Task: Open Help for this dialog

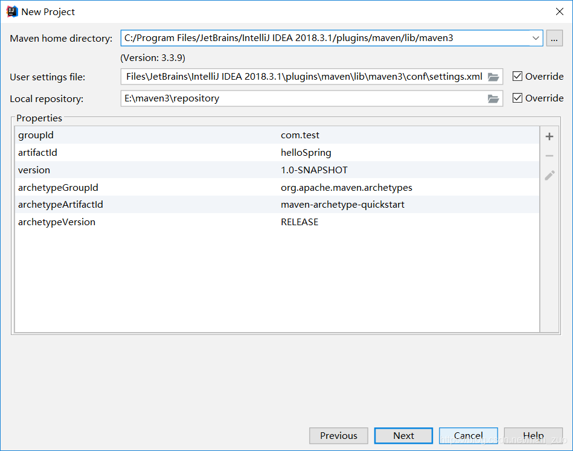Action: pos(533,436)
